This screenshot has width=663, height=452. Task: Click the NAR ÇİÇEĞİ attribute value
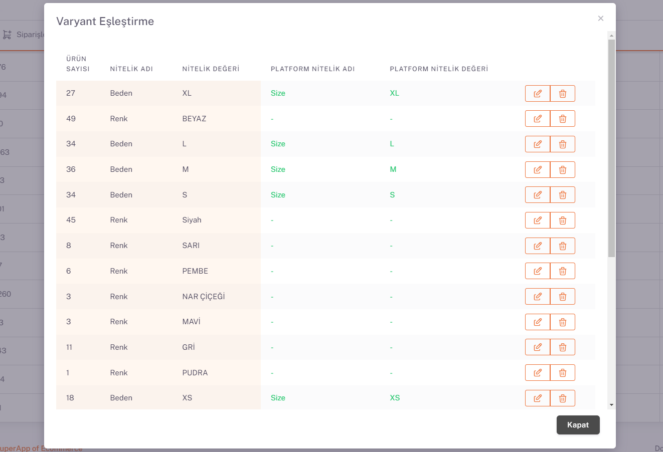click(x=204, y=297)
